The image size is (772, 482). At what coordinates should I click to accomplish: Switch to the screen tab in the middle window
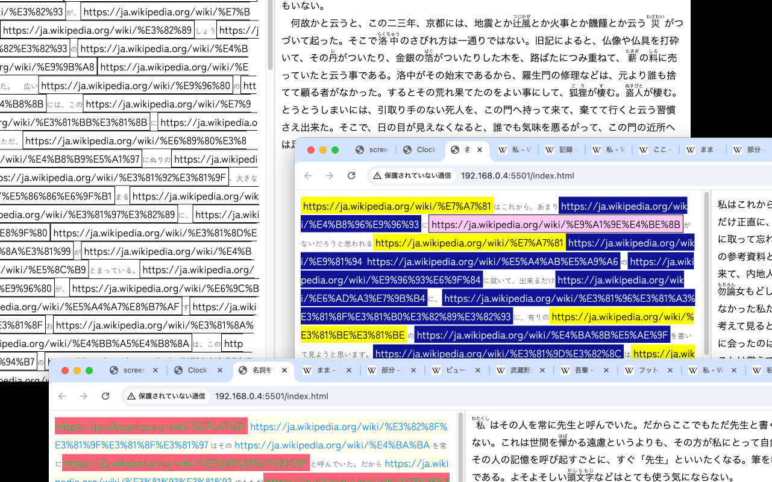click(372, 150)
